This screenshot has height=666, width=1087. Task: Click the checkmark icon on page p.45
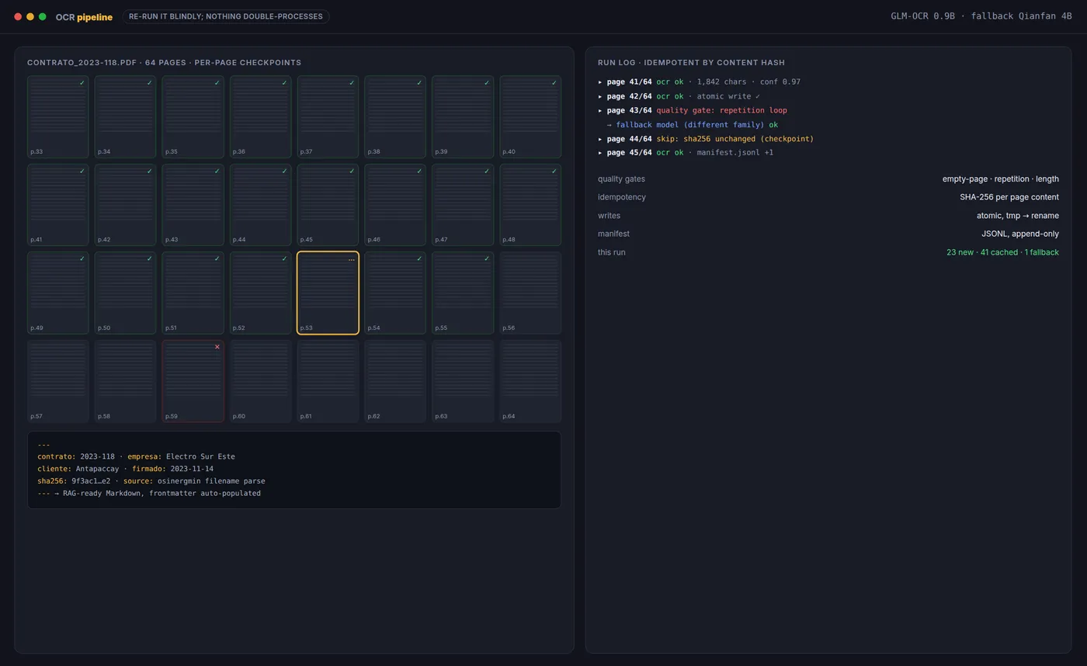[352, 172]
